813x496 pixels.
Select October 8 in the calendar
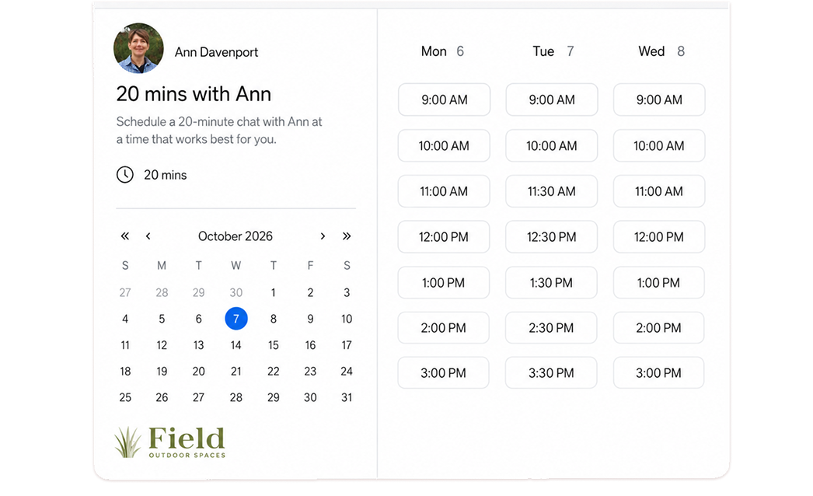coord(274,319)
